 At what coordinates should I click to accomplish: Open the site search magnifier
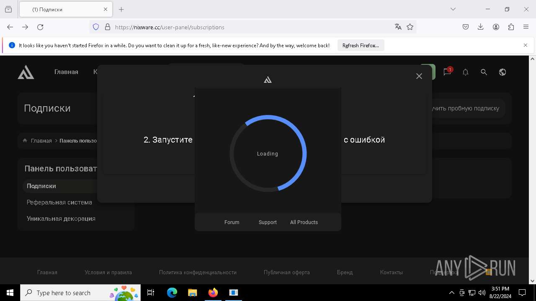point(484,72)
